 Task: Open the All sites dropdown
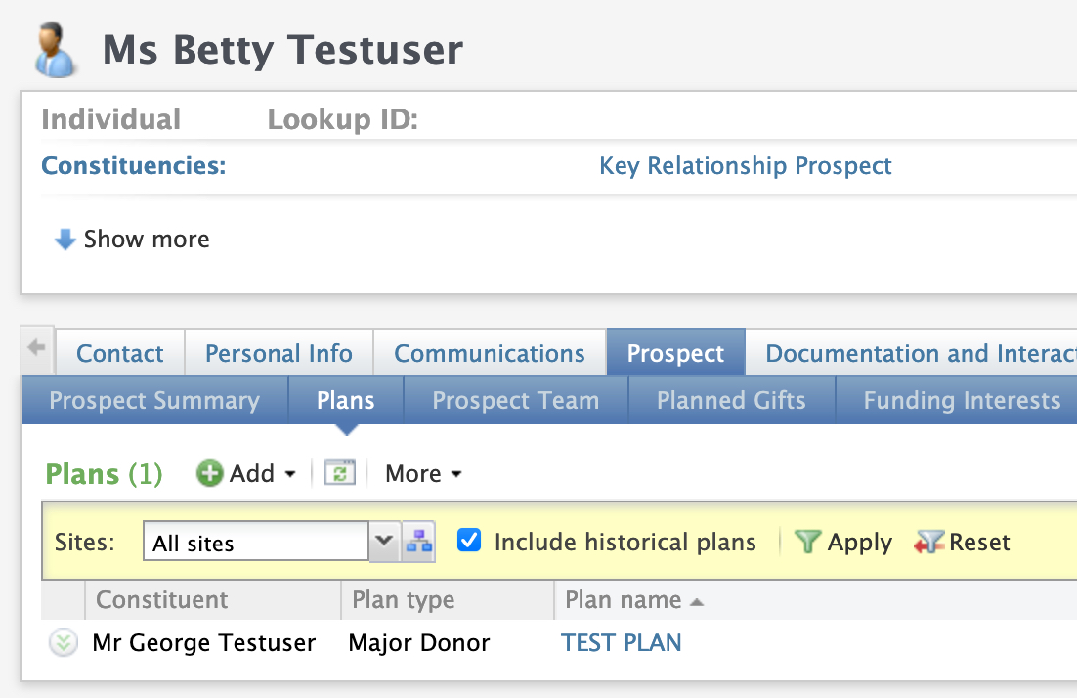[x=383, y=542]
